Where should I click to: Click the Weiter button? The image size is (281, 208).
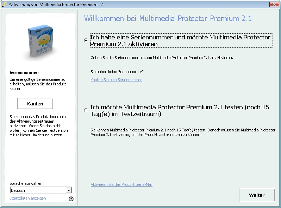coord(257,195)
